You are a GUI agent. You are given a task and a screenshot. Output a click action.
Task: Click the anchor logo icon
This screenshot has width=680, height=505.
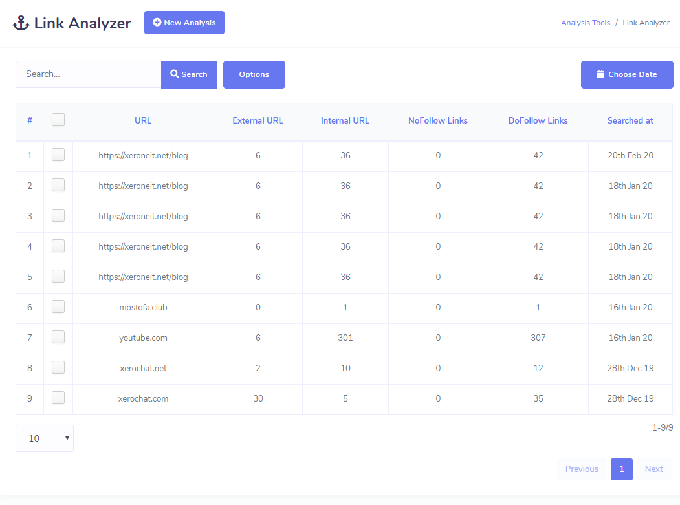(21, 23)
